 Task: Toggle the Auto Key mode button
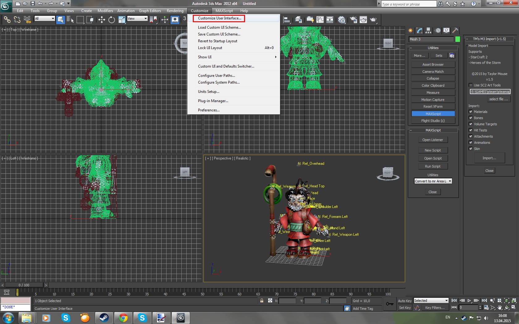click(x=404, y=301)
